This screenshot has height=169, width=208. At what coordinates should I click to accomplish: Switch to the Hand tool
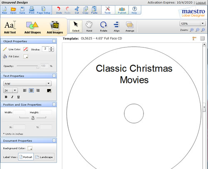point(89,26)
